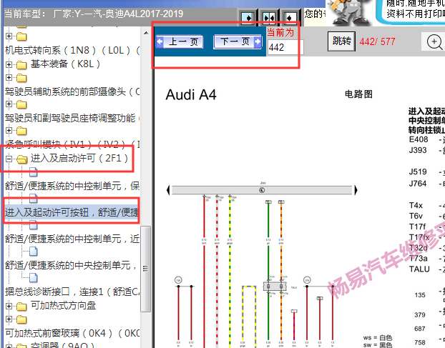The image size is (445, 348).
Task: Open 舒适/便捷系统的中控制单元，近 document
Action: [72, 239]
